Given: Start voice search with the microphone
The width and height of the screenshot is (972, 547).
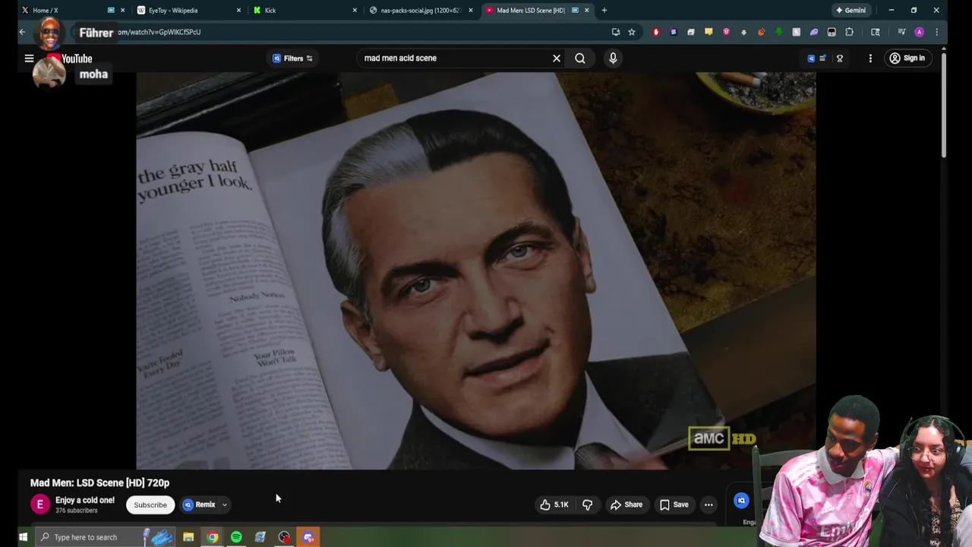Looking at the screenshot, I should [613, 58].
